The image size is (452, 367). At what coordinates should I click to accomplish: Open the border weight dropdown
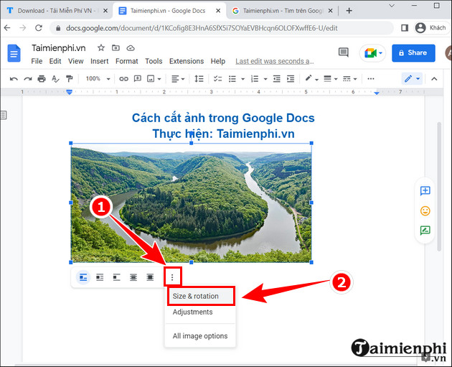tap(331, 79)
